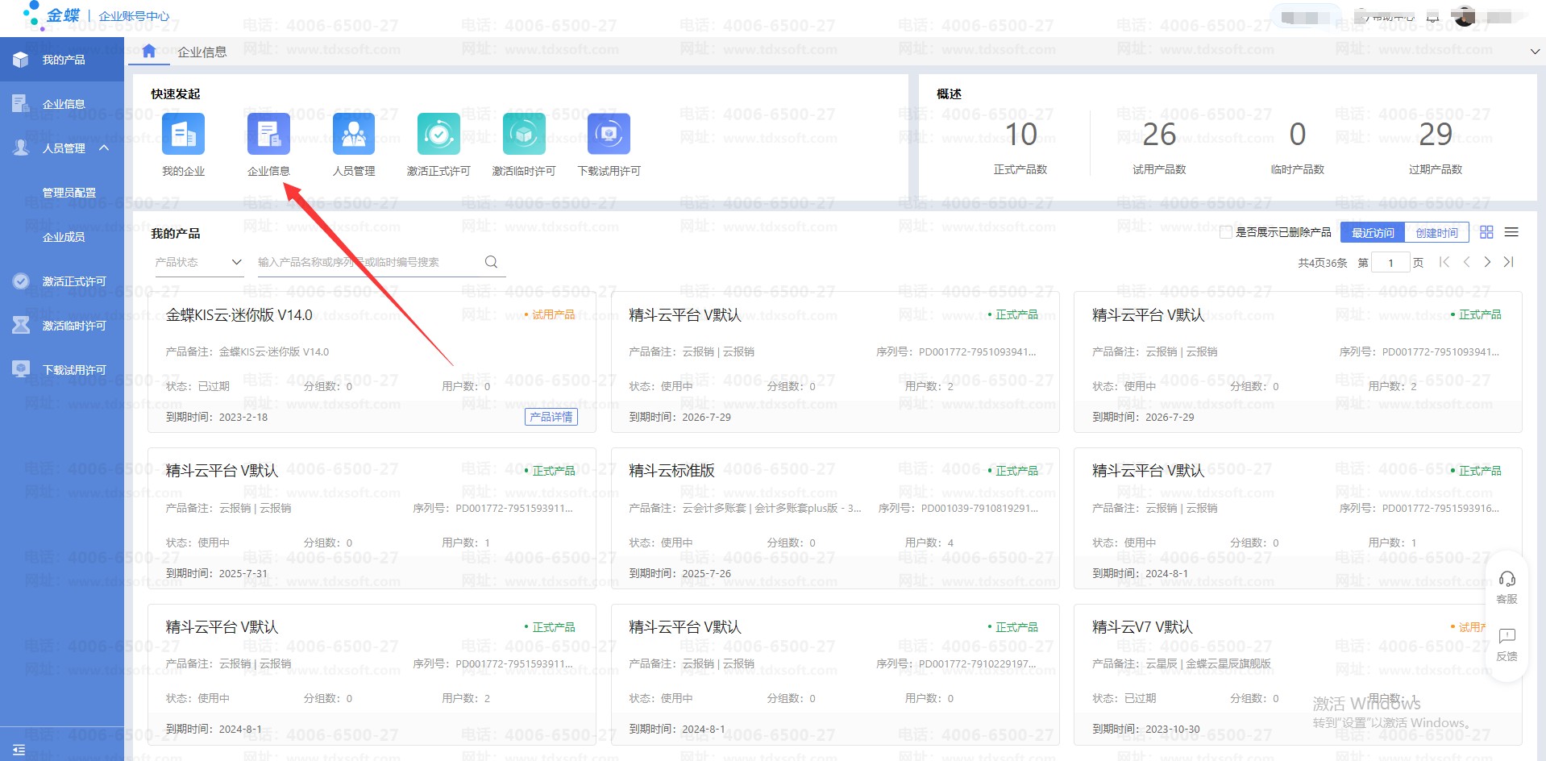The width and height of the screenshot is (1546, 761).
Task: Expand the top-right tab bar chevron
Action: click(1535, 52)
